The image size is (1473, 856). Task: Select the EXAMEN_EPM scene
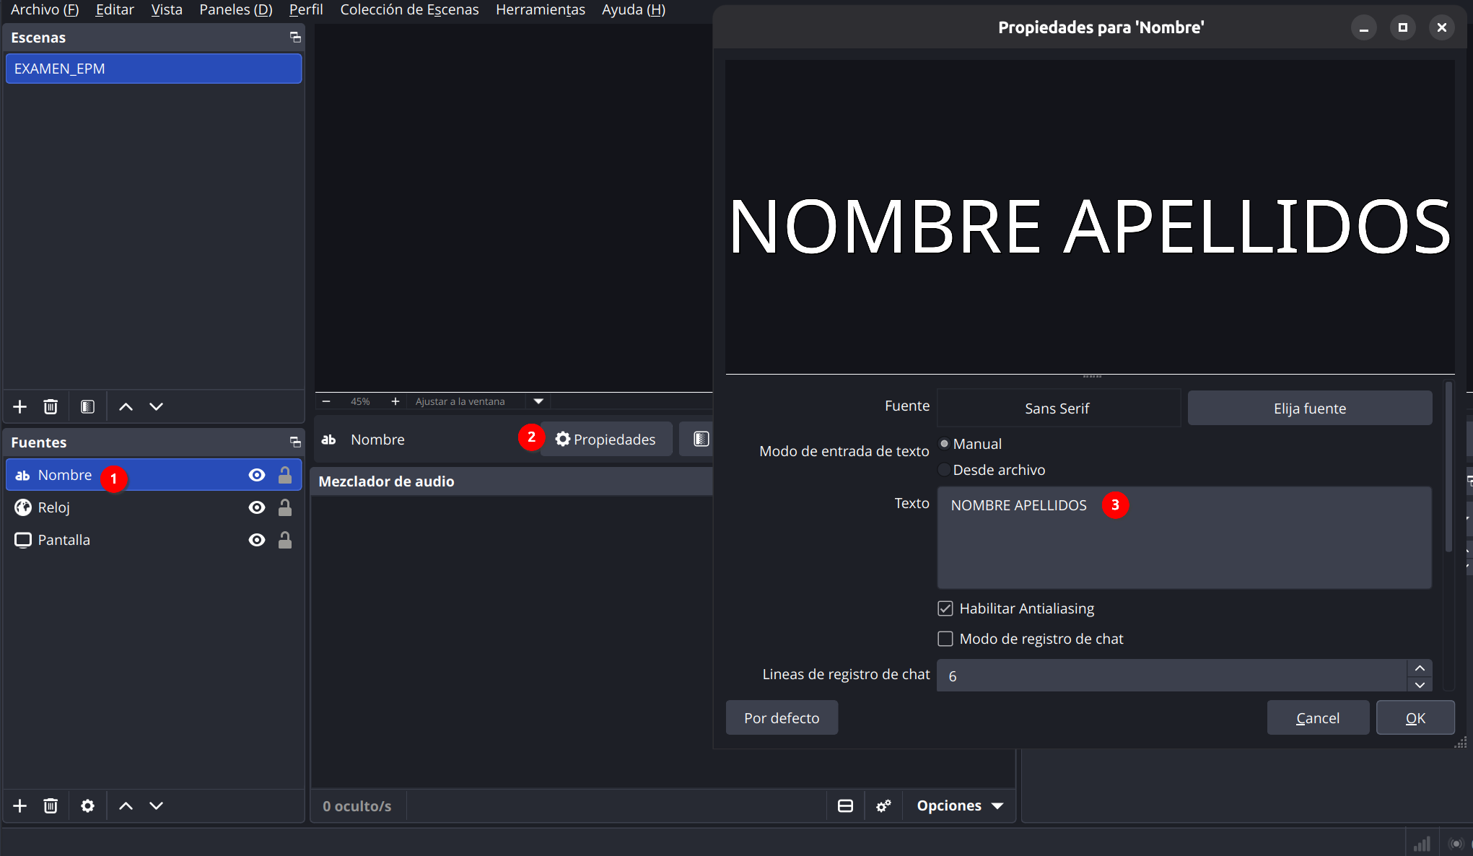[154, 69]
